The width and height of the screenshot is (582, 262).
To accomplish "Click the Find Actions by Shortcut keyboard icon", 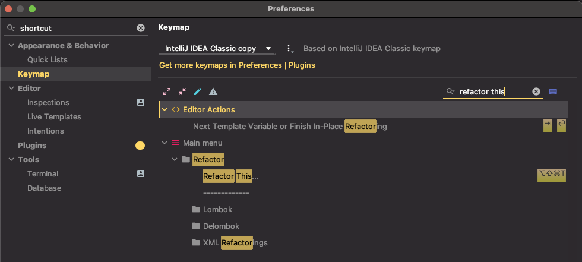I will [x=553, y=91].
